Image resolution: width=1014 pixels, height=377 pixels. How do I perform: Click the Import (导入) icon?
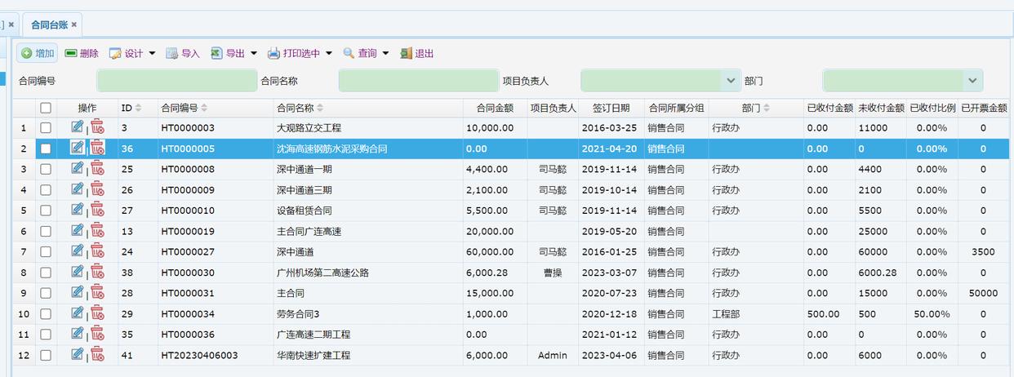click(171, 54)
